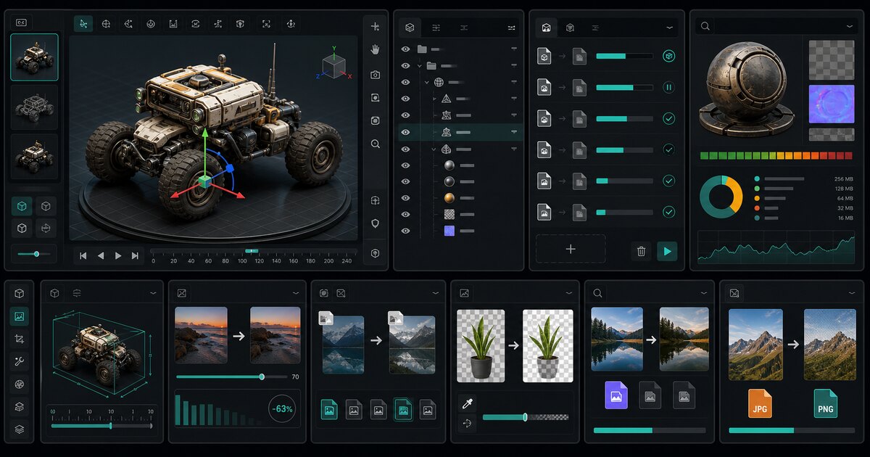Click the magnifier zoom icon beside the viewport
This screenshot has width=870, height=457.
coord(375,144)
